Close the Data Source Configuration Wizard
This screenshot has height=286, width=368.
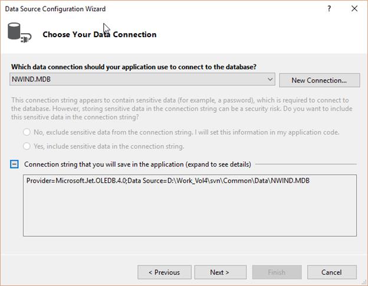[354, 9]
